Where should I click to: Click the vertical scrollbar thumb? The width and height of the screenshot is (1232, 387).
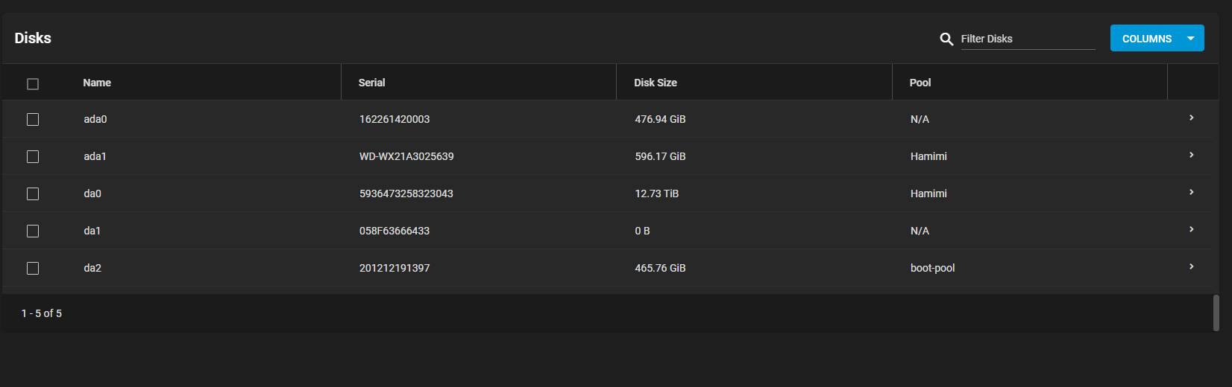1216,313
